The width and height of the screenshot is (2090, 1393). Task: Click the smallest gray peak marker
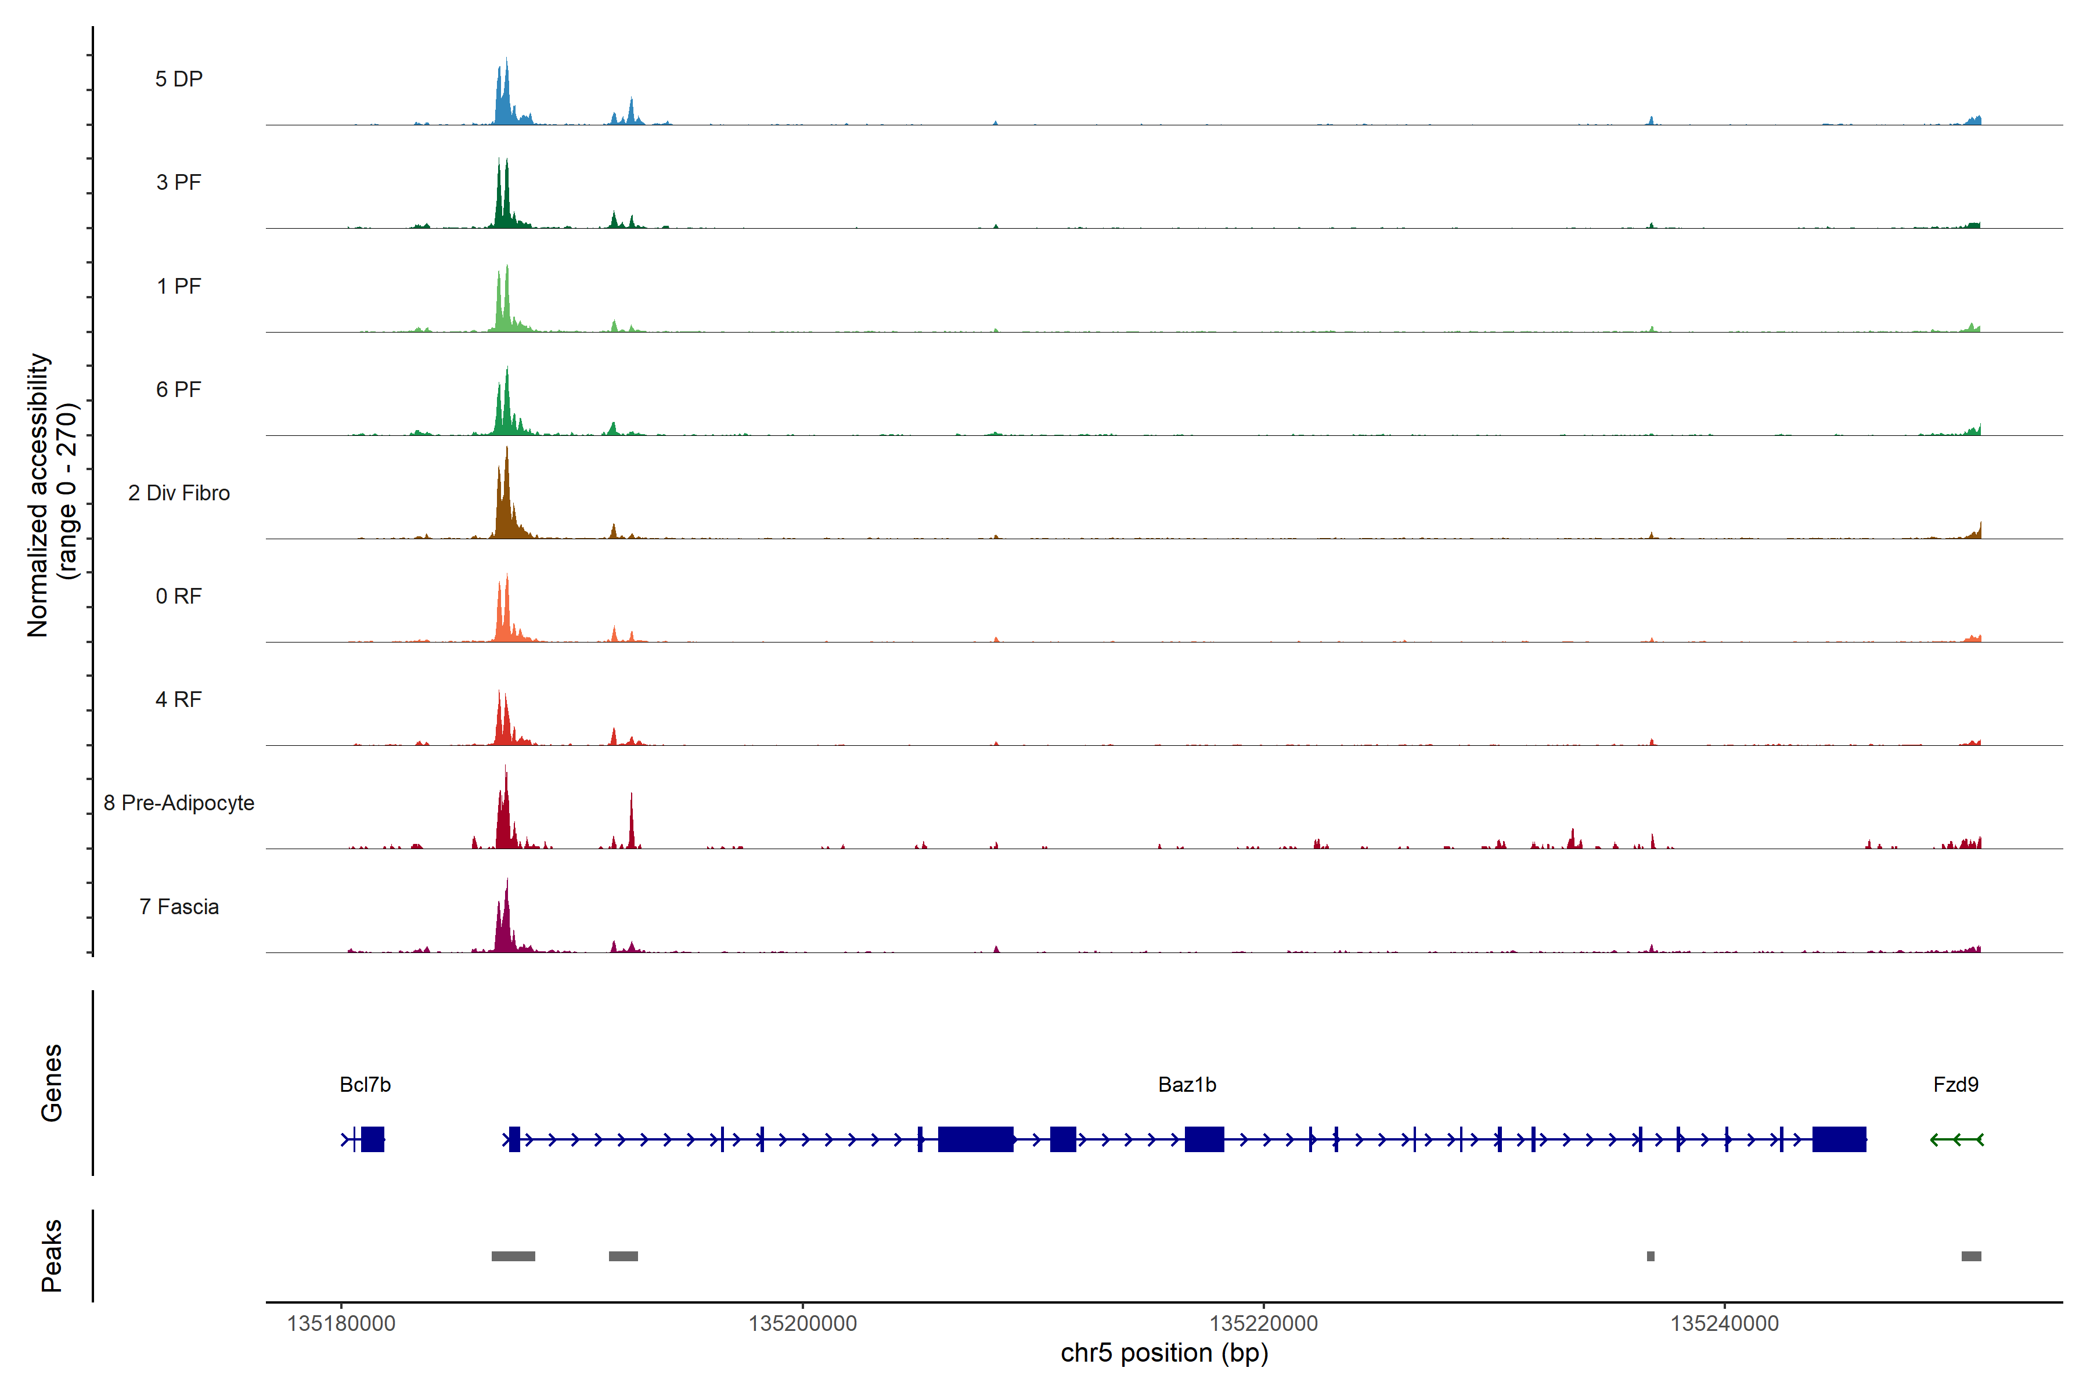click(1650, 1255)
